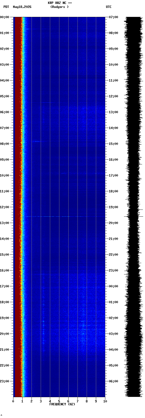Click the 05:00 PDT time label
This screenshot has width=145, height=418.
tap(5, 96)
